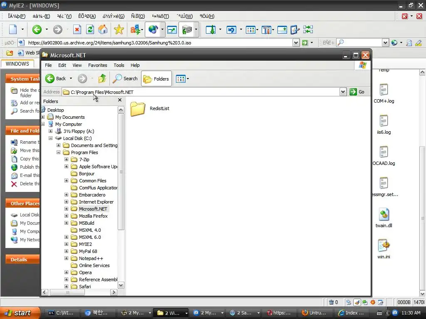Click the iis6.log file icon
The image size is (426, 319).
click(x=384, y=121)
